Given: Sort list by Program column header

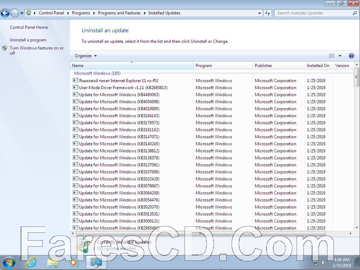Looking at the screenshot, I should [x=223, y=65].
